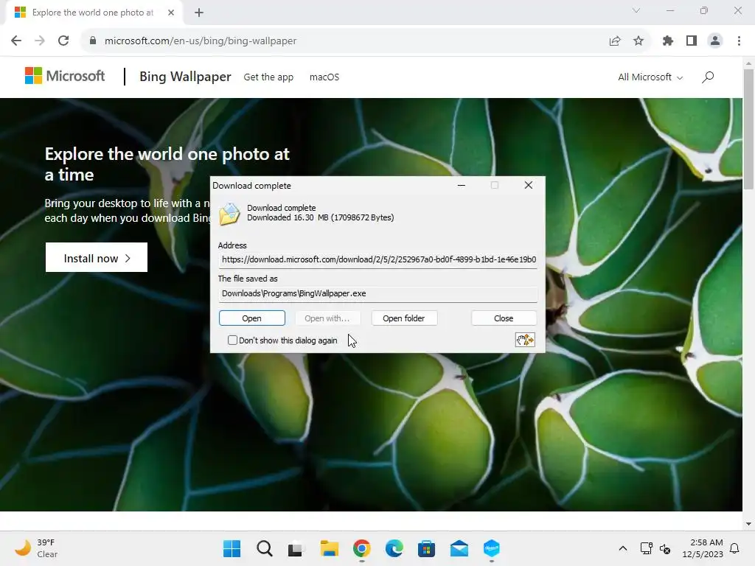Toggle the browser side panel icon

coord(691,41)
